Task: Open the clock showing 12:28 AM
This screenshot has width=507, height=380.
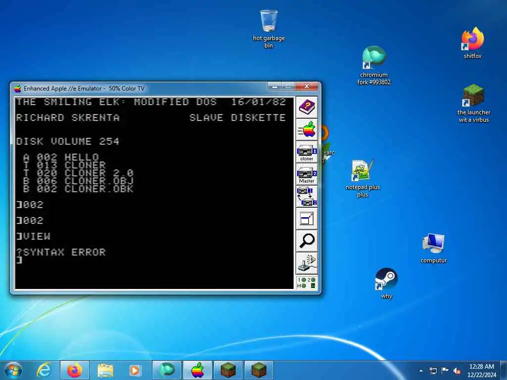Action: [x=481, y=370]
